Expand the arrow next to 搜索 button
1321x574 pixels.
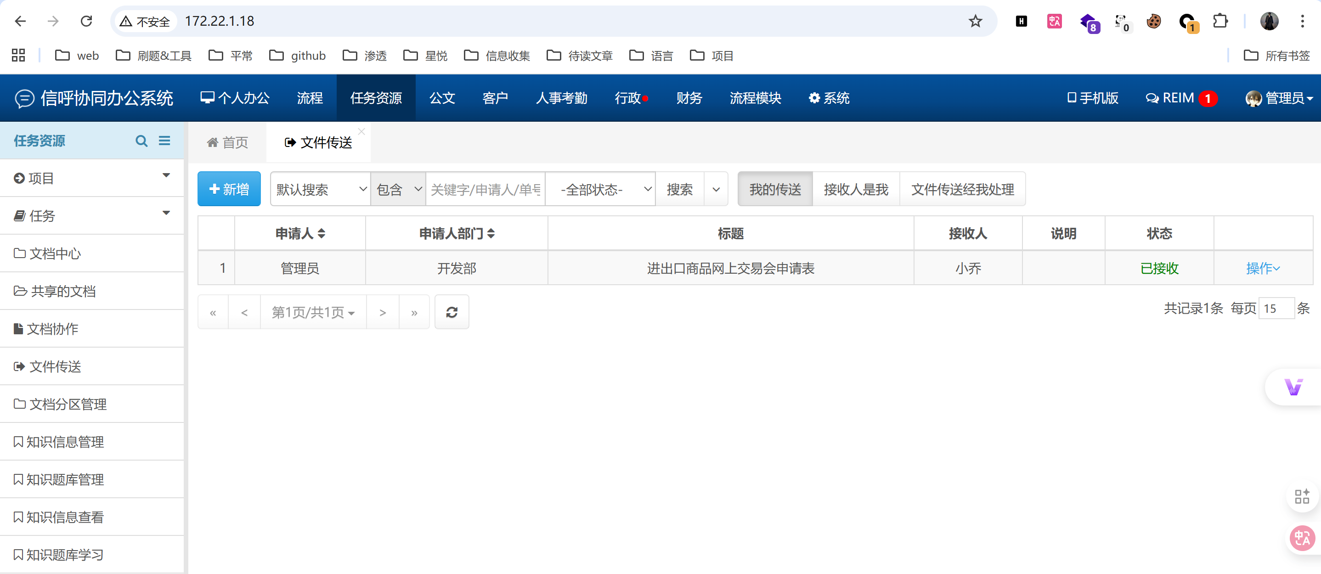pyautogui.click(x=717, y=189)
